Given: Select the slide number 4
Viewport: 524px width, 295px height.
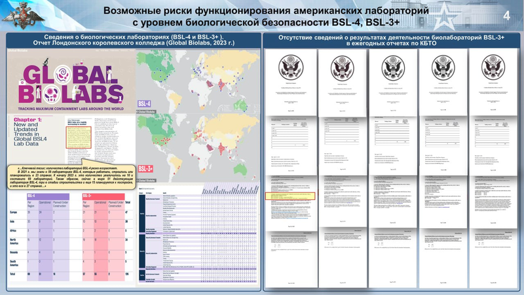Looking at the screenshot, I should 507,15.
